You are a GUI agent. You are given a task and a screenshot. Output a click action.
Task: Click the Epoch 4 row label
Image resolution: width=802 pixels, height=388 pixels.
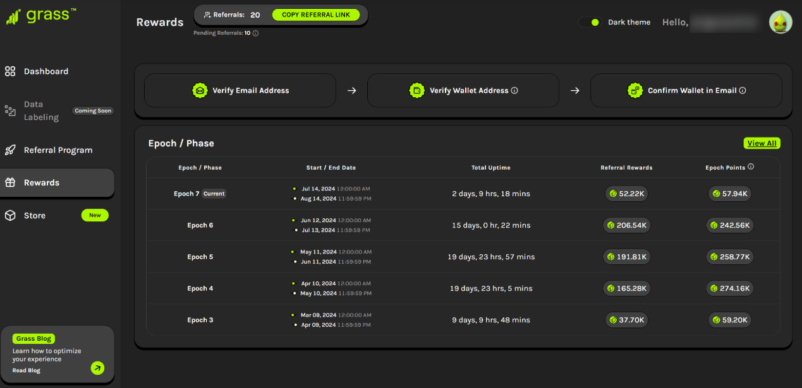[200, 288]
